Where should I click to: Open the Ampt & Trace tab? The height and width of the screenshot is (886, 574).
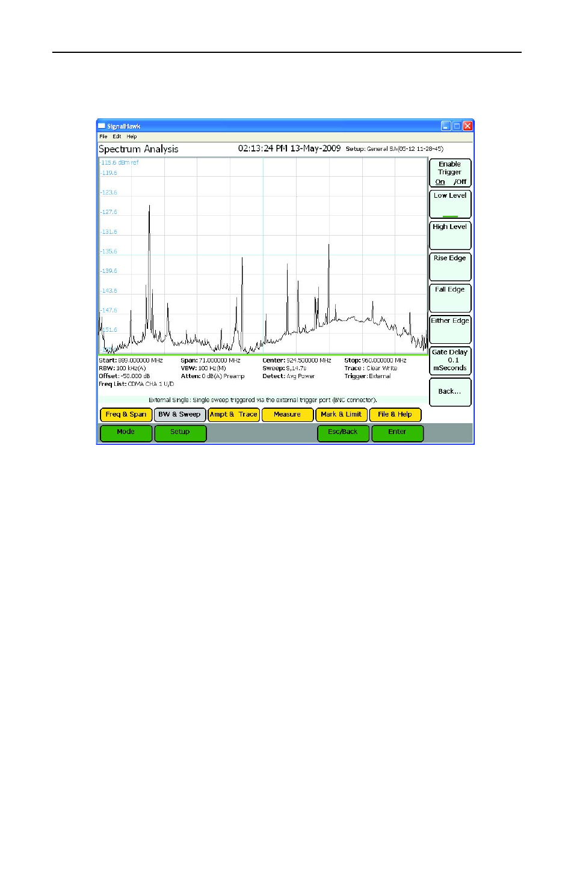233,415
